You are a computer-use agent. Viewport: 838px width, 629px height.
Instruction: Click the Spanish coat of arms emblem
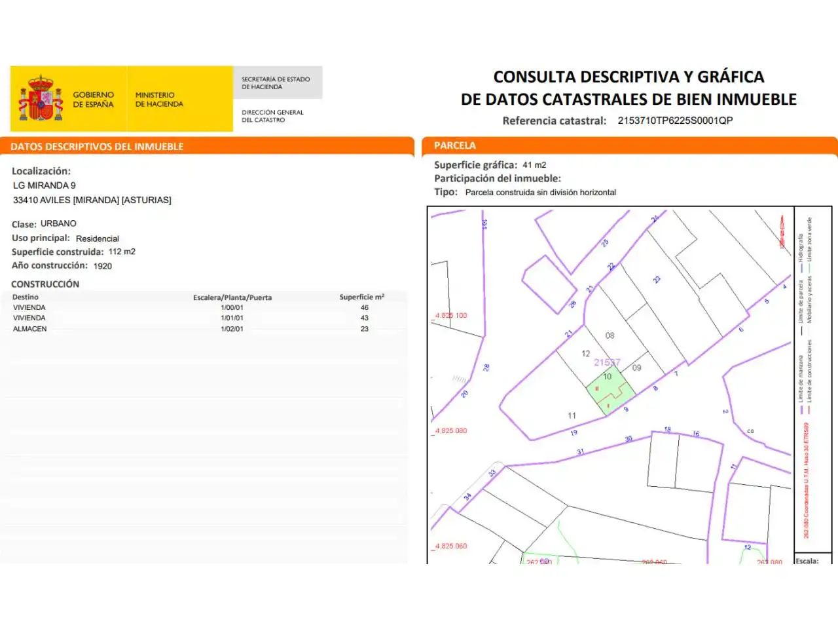[x=41, y=98]
